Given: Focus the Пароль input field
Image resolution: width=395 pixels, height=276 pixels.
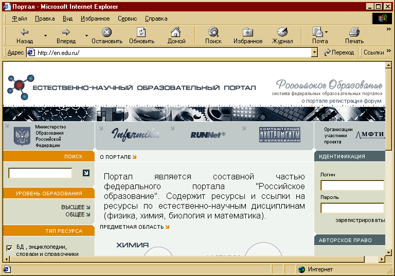Looking at the screenshot, I should tap(352, 208).
